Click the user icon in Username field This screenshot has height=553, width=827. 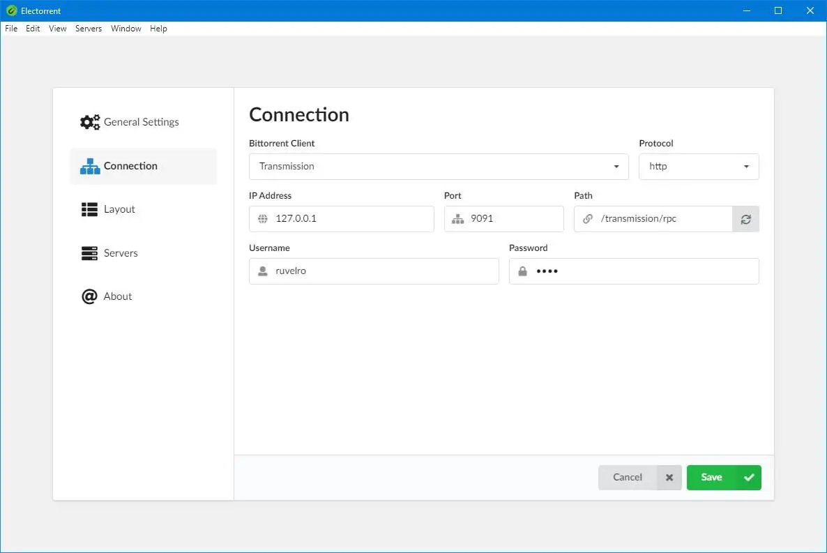(x=263, y=271)
